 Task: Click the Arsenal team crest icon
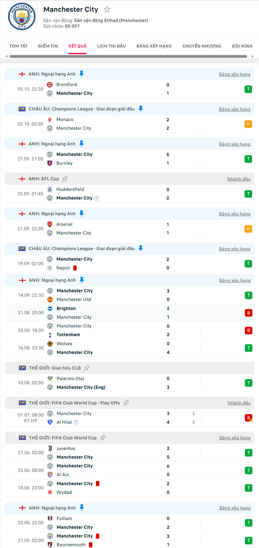point(50,224)
